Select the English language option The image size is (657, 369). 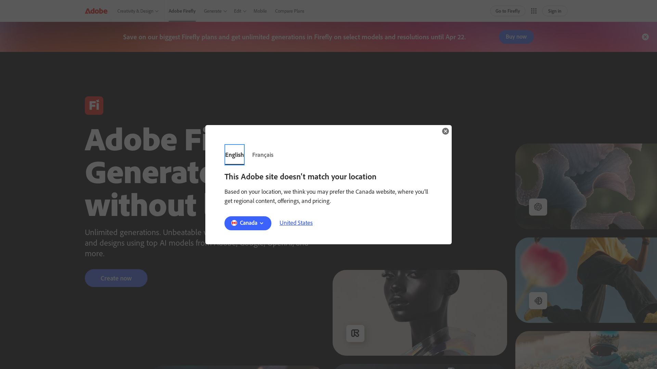(234, 155)
